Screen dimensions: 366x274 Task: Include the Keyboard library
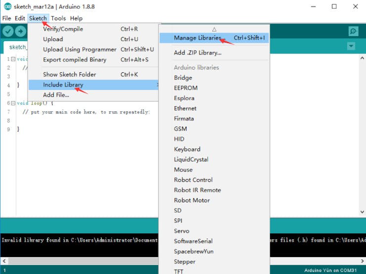[214, 149]
